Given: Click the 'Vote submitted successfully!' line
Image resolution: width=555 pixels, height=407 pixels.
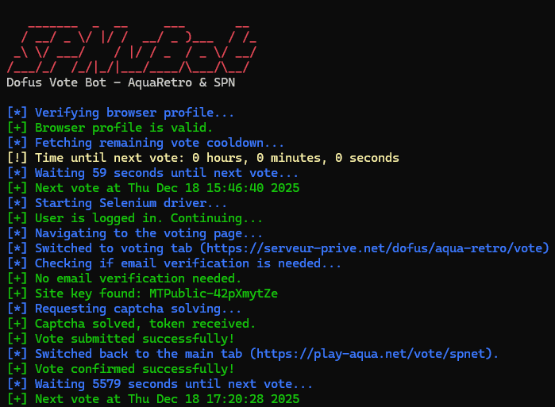Looking at the screenshot, I should (x=121, y=339).
